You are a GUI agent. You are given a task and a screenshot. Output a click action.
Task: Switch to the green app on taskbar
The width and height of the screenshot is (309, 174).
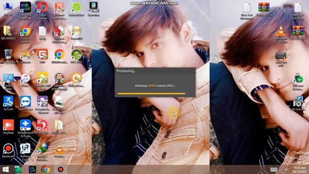[x=18, y=170]
